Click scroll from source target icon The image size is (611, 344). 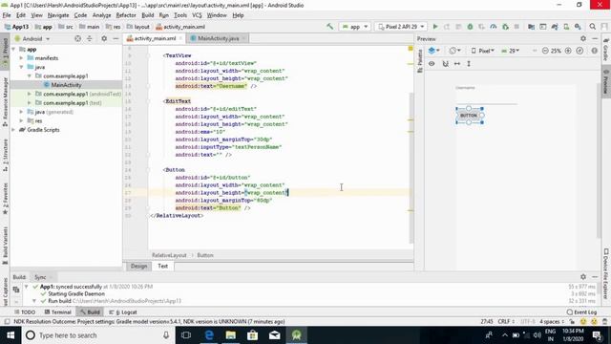[x=78, y=38]
